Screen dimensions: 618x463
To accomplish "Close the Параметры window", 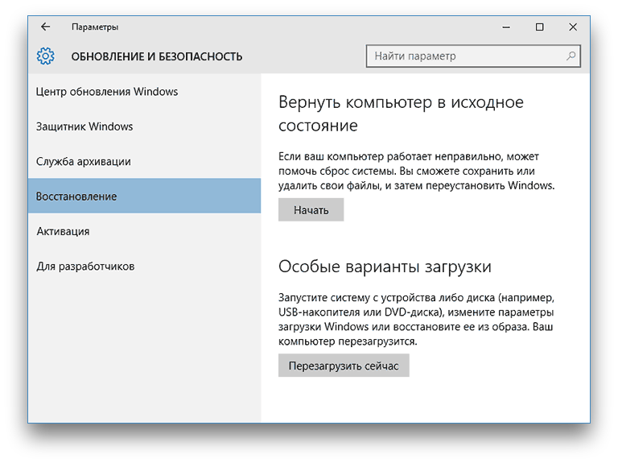I will (x=572, y=27).
